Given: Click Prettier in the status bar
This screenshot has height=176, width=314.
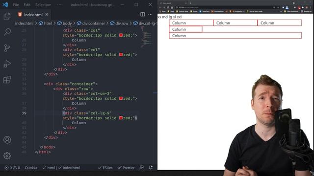Looking at the screenshot, I should coord(126,168).
